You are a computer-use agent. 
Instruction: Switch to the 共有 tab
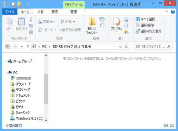click(40, 12)
